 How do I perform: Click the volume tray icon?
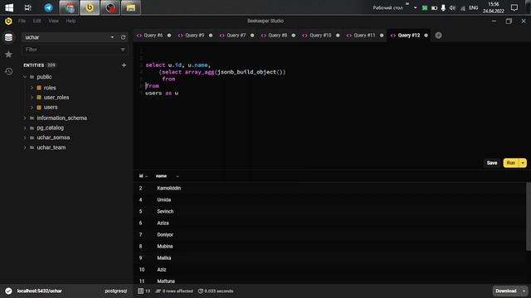(x=452, y=7)
